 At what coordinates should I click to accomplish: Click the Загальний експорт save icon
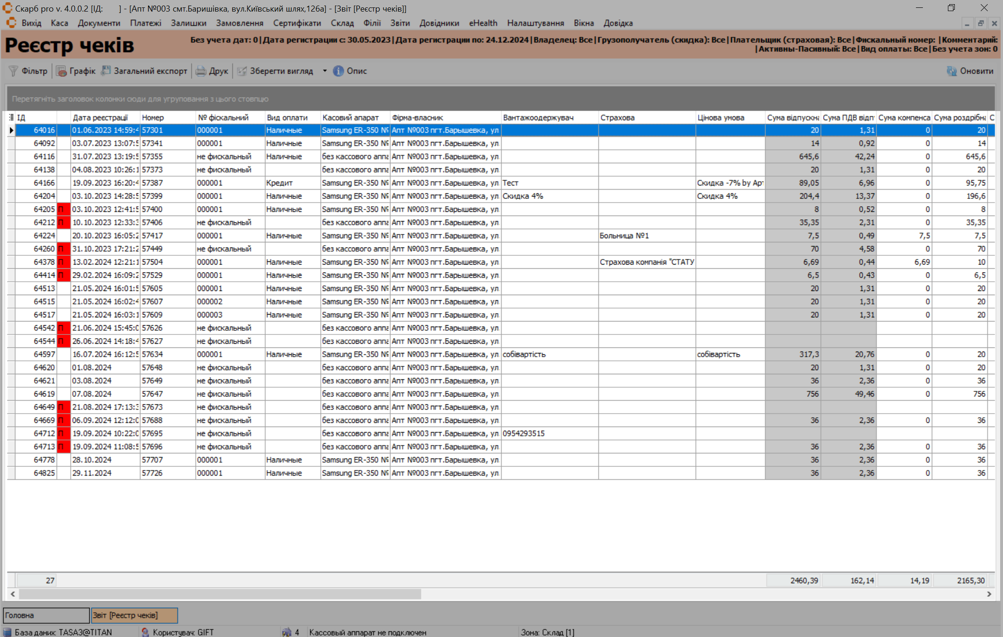(x=106, y=71)
